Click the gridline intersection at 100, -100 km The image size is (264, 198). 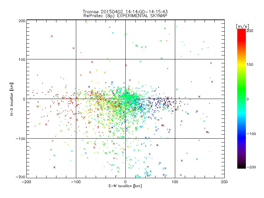175,138
